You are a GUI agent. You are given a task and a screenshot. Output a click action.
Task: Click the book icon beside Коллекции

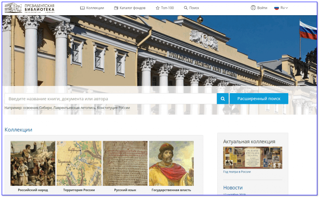coord(83,8)
